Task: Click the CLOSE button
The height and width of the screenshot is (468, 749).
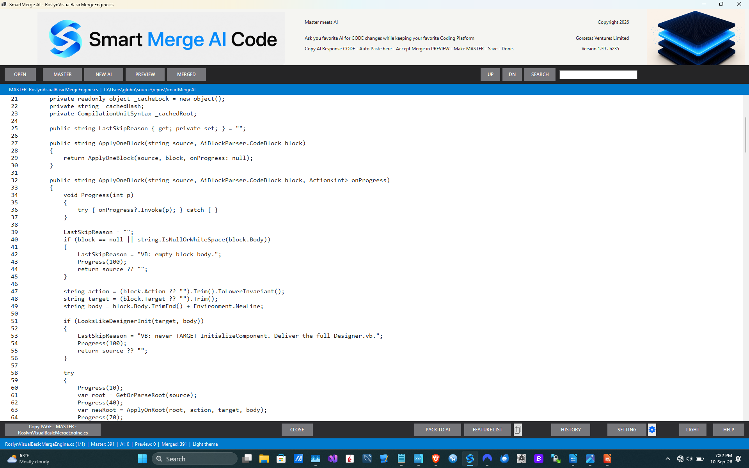Action: click(x=297, y=429)
